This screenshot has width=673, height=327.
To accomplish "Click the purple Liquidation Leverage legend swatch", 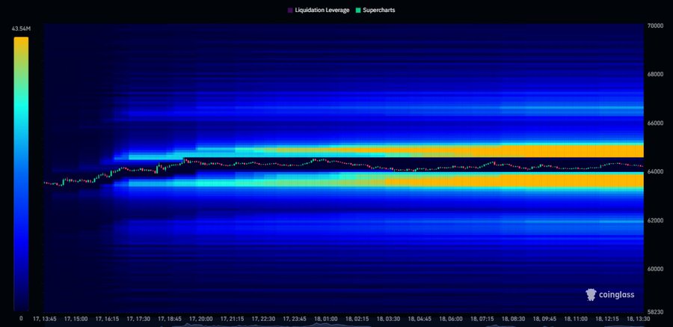I will click(289, 10).
